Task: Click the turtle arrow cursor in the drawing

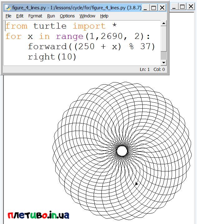Action: pyautogui.click(x=136, y=184)
